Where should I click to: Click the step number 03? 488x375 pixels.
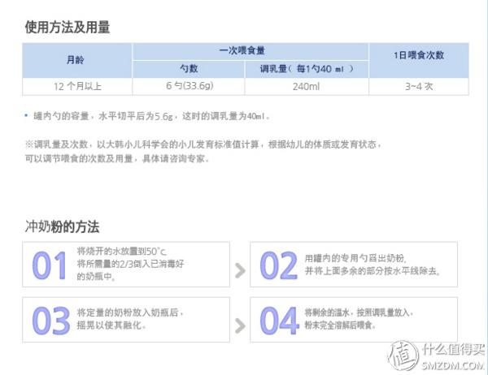pyautogui.click(x=51, y=321)
